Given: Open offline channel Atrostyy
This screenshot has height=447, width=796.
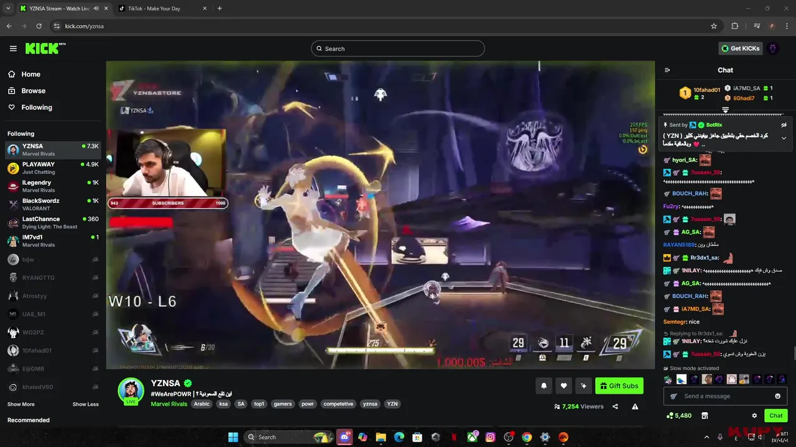Looking at the screenshot, I should pyautogui.click(x=53, y=296).
